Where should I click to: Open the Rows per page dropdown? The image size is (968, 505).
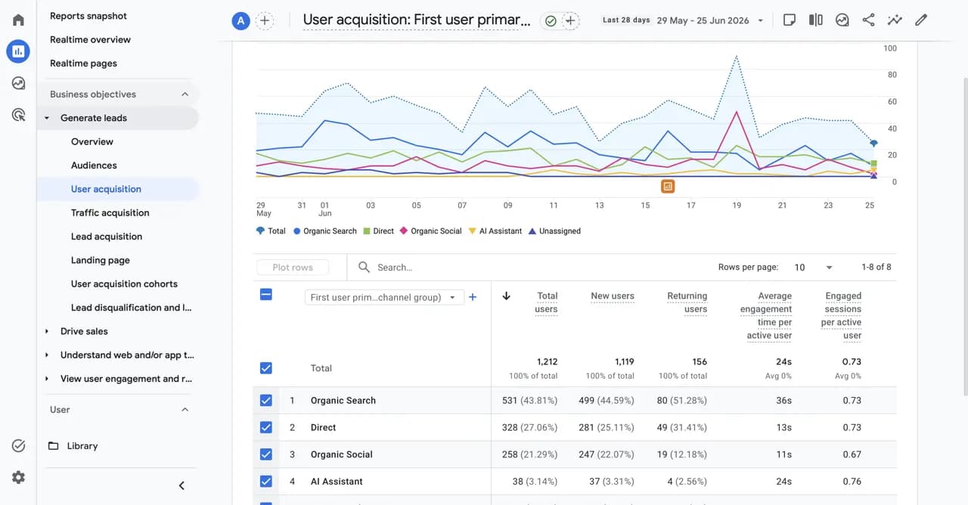pos(813,268)
